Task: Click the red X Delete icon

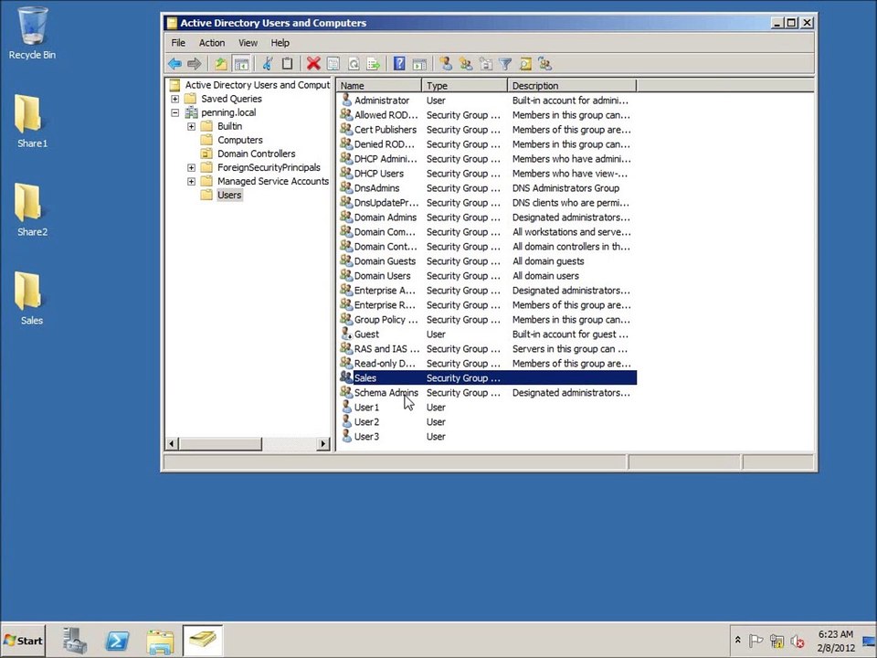Action: pos(313,64)
